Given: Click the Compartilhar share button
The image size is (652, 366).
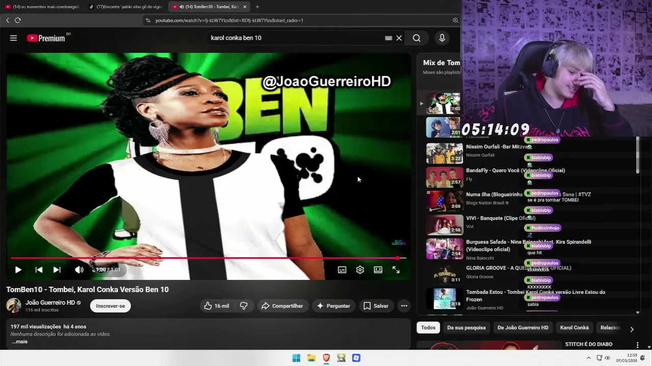Looking at the screenshot, I should point(282,306).
